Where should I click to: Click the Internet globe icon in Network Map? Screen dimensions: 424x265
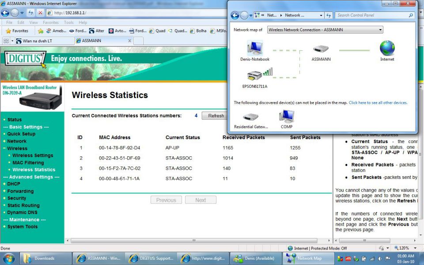click(387, 48)
